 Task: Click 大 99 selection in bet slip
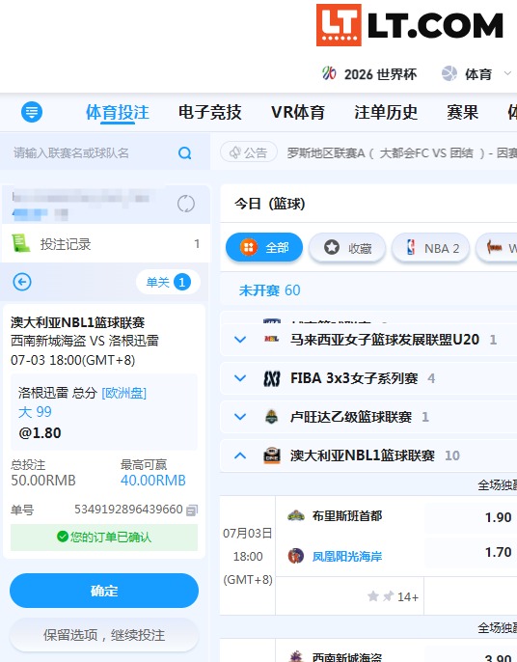(x=35, y=412)
